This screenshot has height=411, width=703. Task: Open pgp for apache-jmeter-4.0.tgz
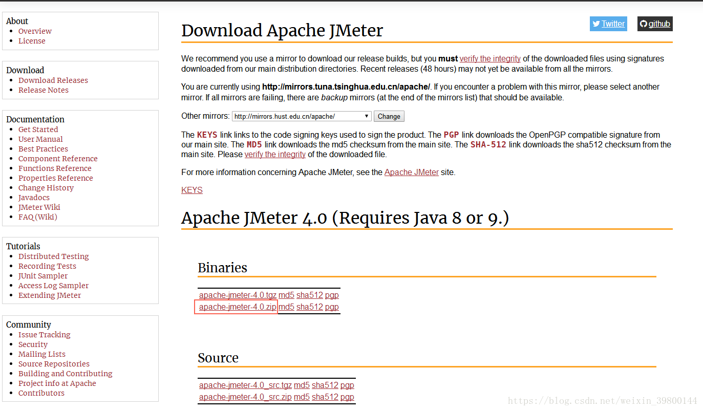pos(332,295)
